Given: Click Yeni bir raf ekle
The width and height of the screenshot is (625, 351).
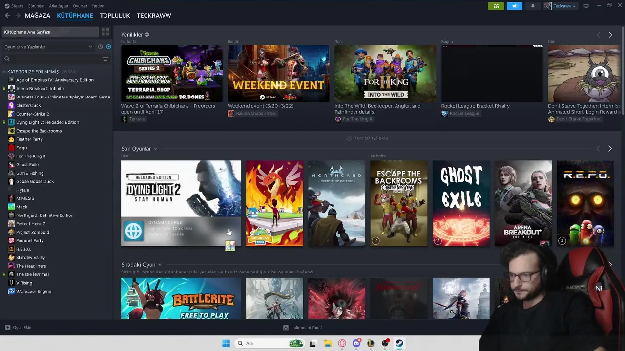Looking at the screenshot, I should pyautogui.click(x=367, y=138).
